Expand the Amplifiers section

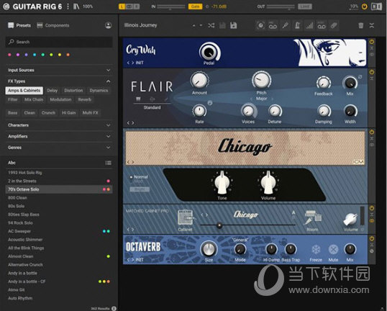click(59, 136)
